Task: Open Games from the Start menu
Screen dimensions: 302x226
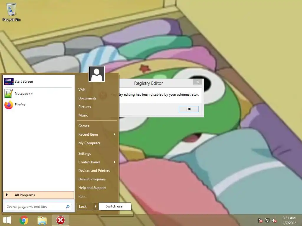Action: 83,126
